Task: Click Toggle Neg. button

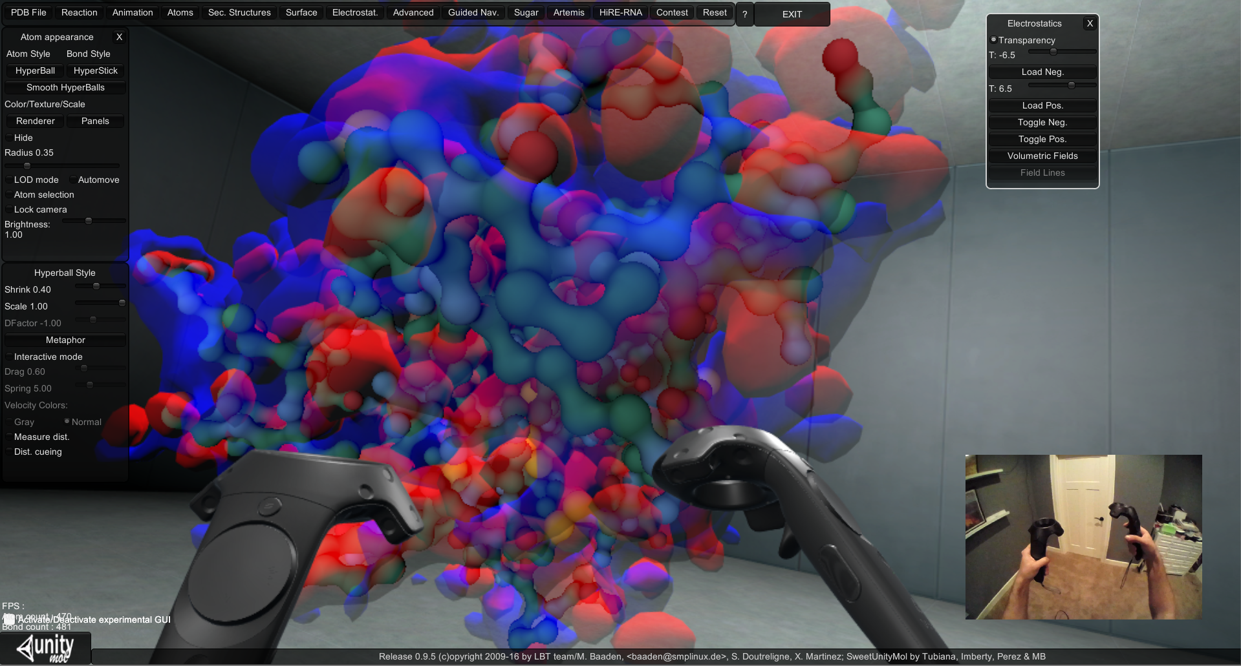Action: [x=1042, y=122]
